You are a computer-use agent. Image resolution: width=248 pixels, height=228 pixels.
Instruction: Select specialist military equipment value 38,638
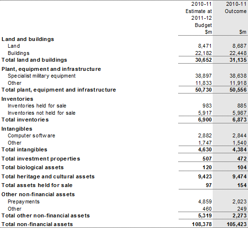(238, 76)
